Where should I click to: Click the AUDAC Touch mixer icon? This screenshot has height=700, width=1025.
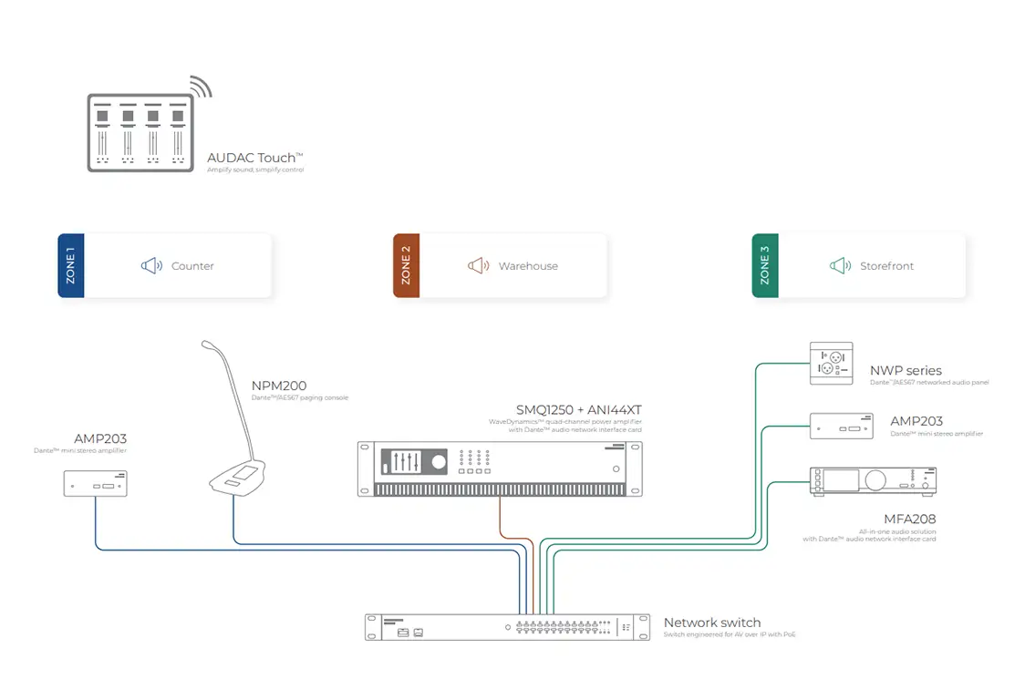tap(139, 131)
